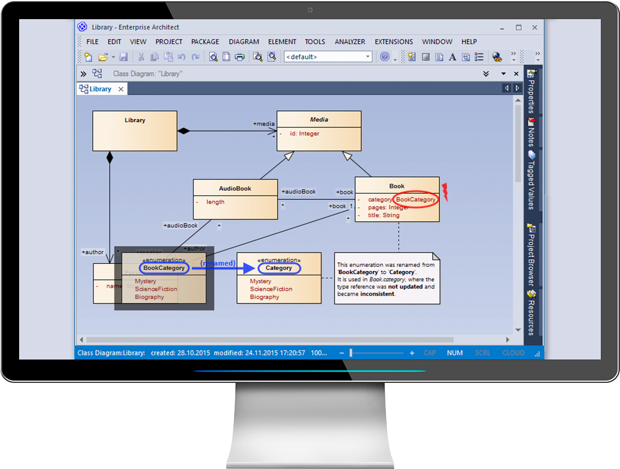Zoom in with the status bar plus button

coord(412,353)
